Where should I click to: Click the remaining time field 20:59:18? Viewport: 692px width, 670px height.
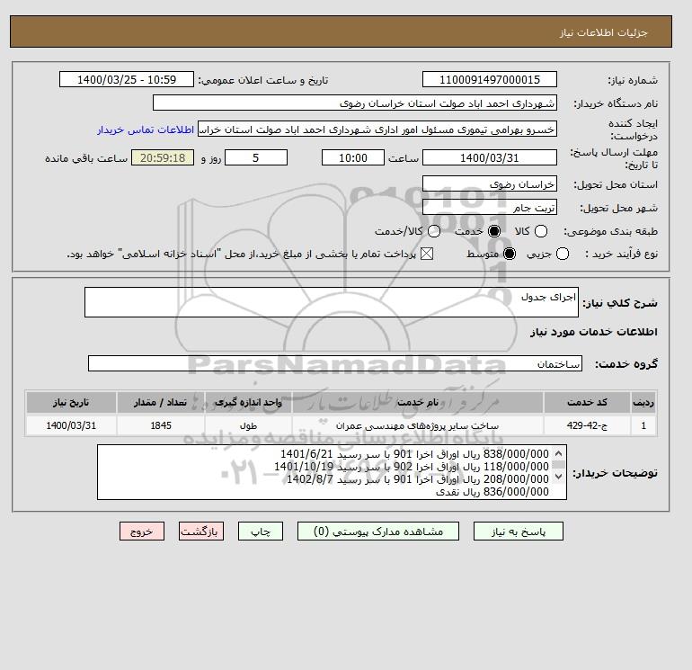click(x=163, y=157)
